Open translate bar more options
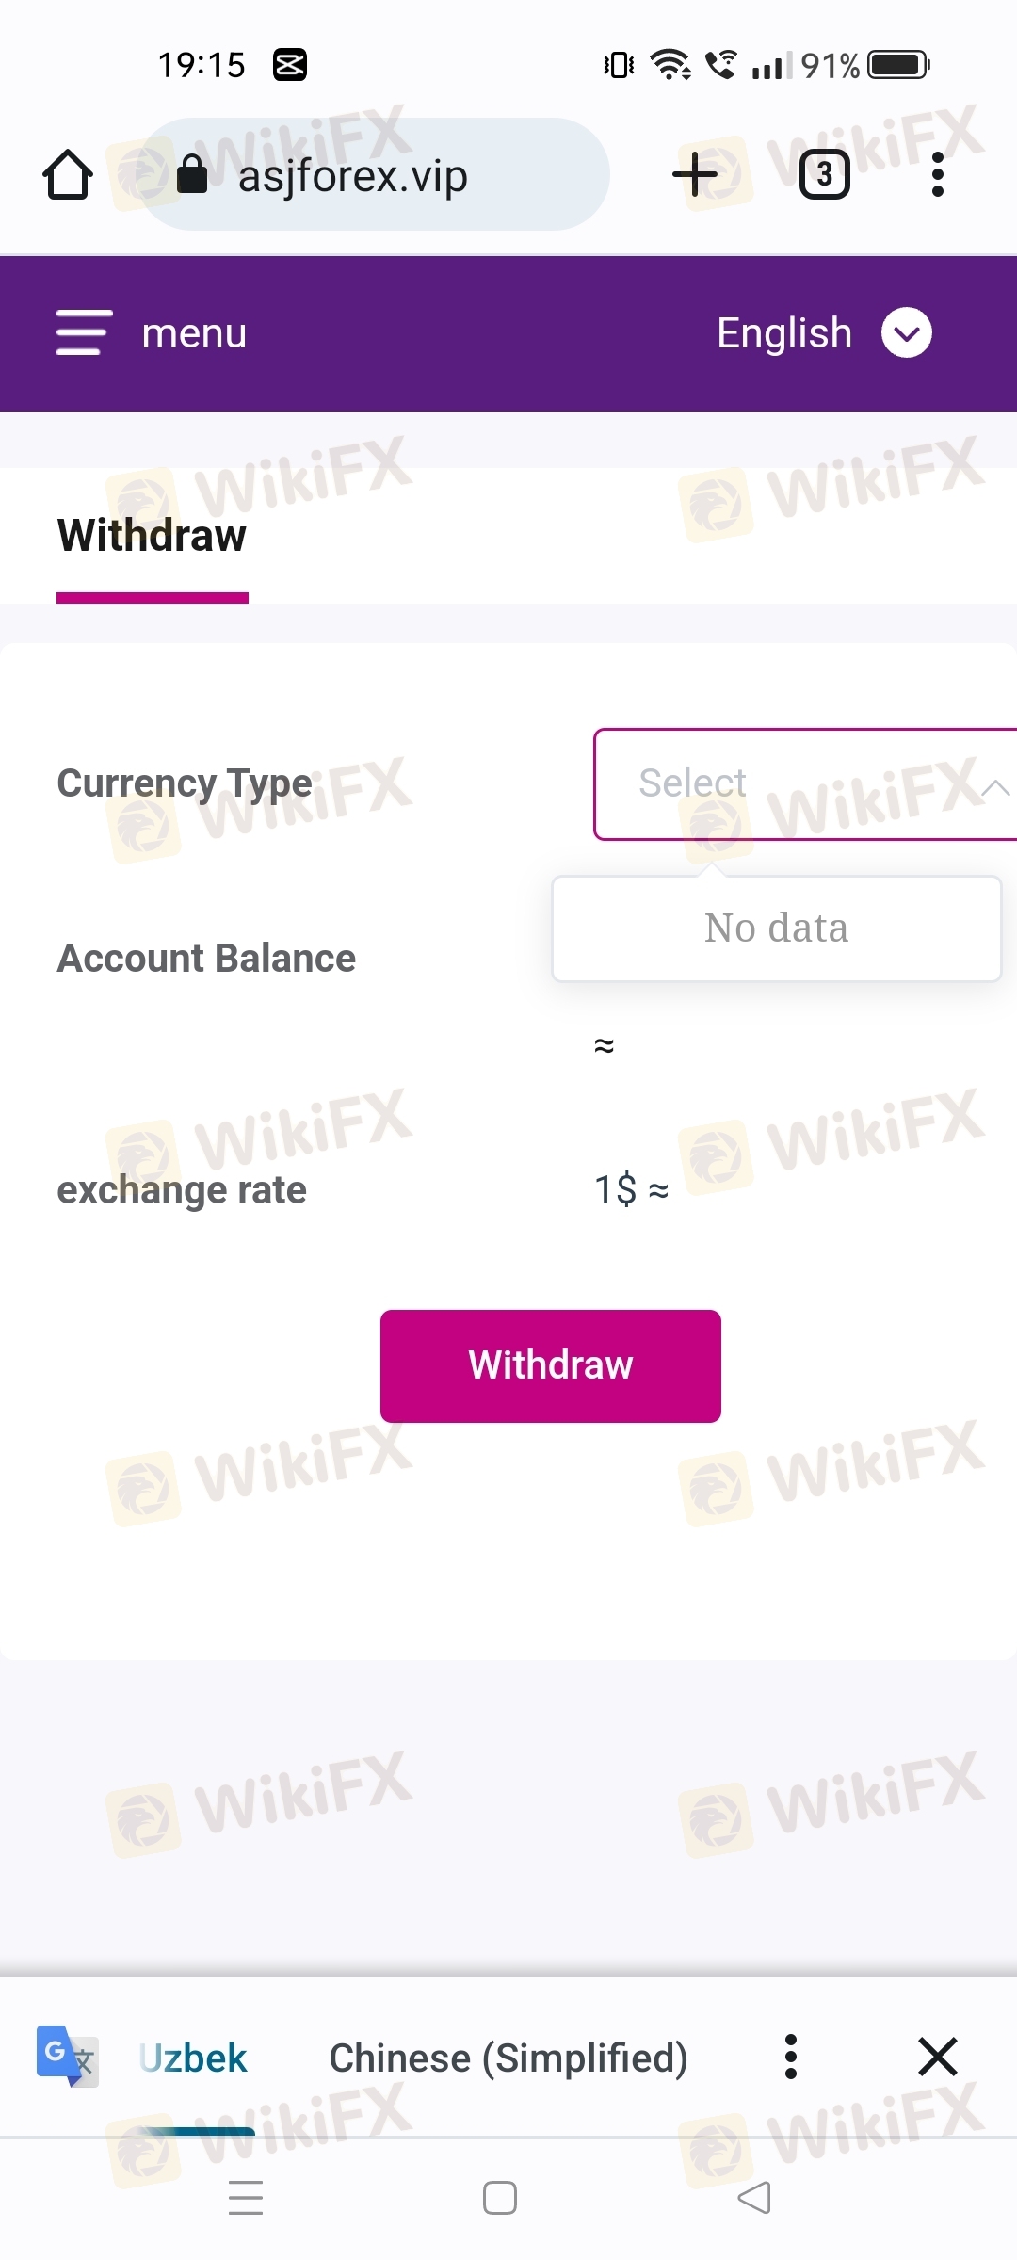Image resolution: width=1017 pixels, height=2260 pixels. [x=791, y=2057]
